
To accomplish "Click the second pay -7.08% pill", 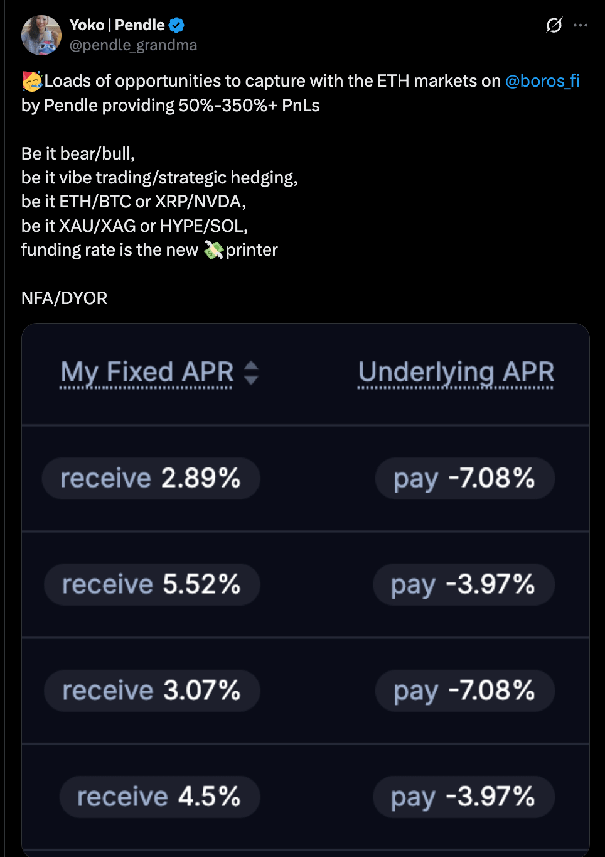I will 465,691.
